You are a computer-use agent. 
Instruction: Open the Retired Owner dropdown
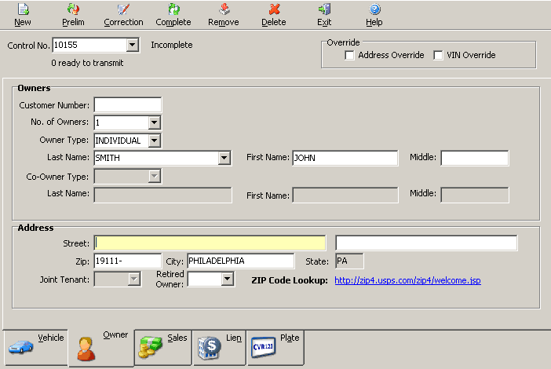point(228,279)
